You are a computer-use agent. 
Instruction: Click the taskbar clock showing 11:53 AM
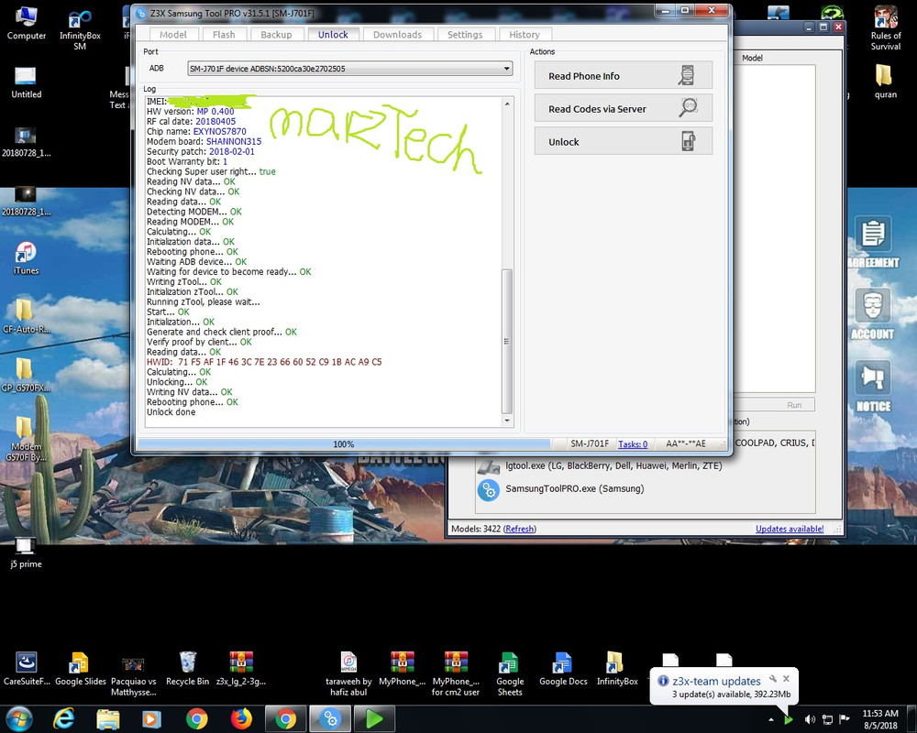tap(880, 719)
